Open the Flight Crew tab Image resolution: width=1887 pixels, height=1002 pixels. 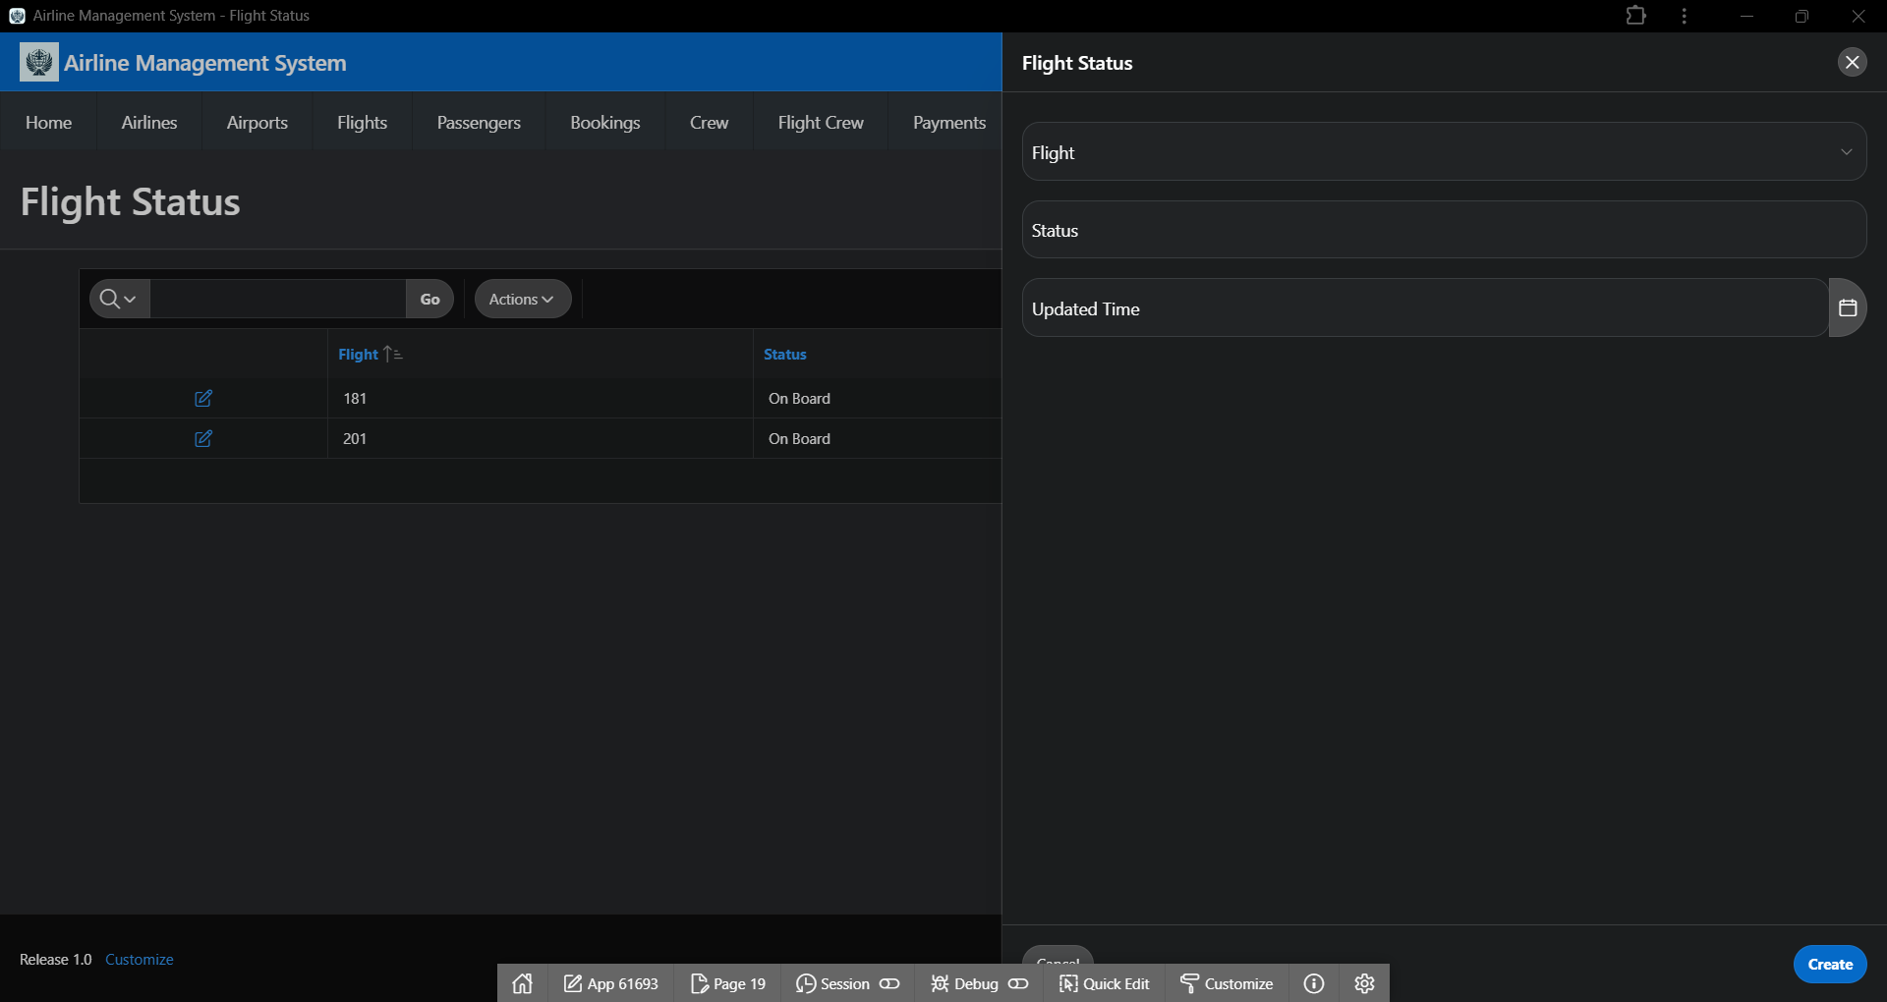pos(821,122)
